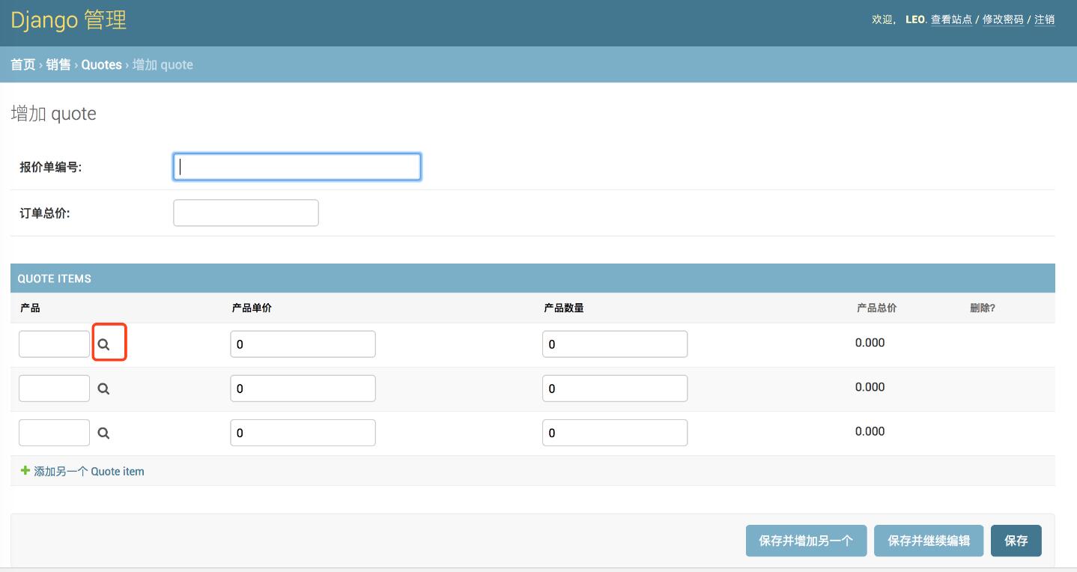Click the green plus to add Quote item

[x=23, y=471]
